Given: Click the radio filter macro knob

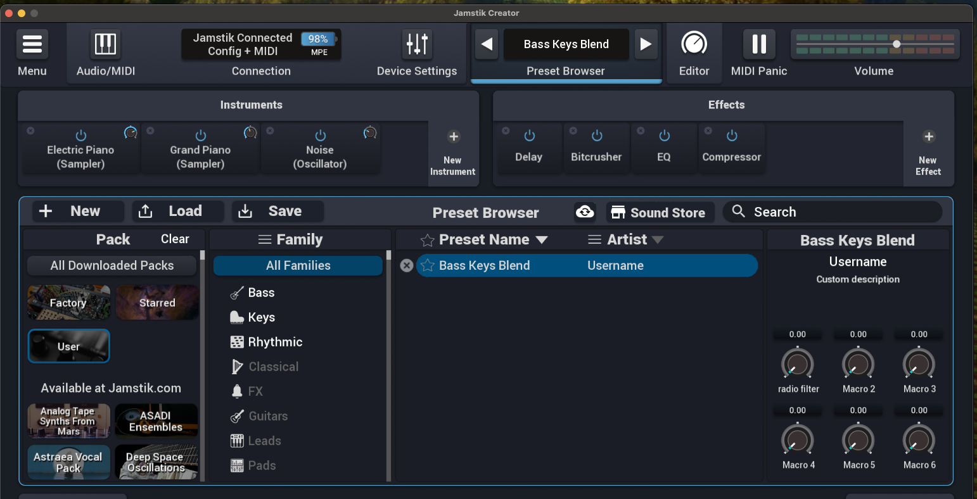Looking at the screenshot, I should [798, 364].
